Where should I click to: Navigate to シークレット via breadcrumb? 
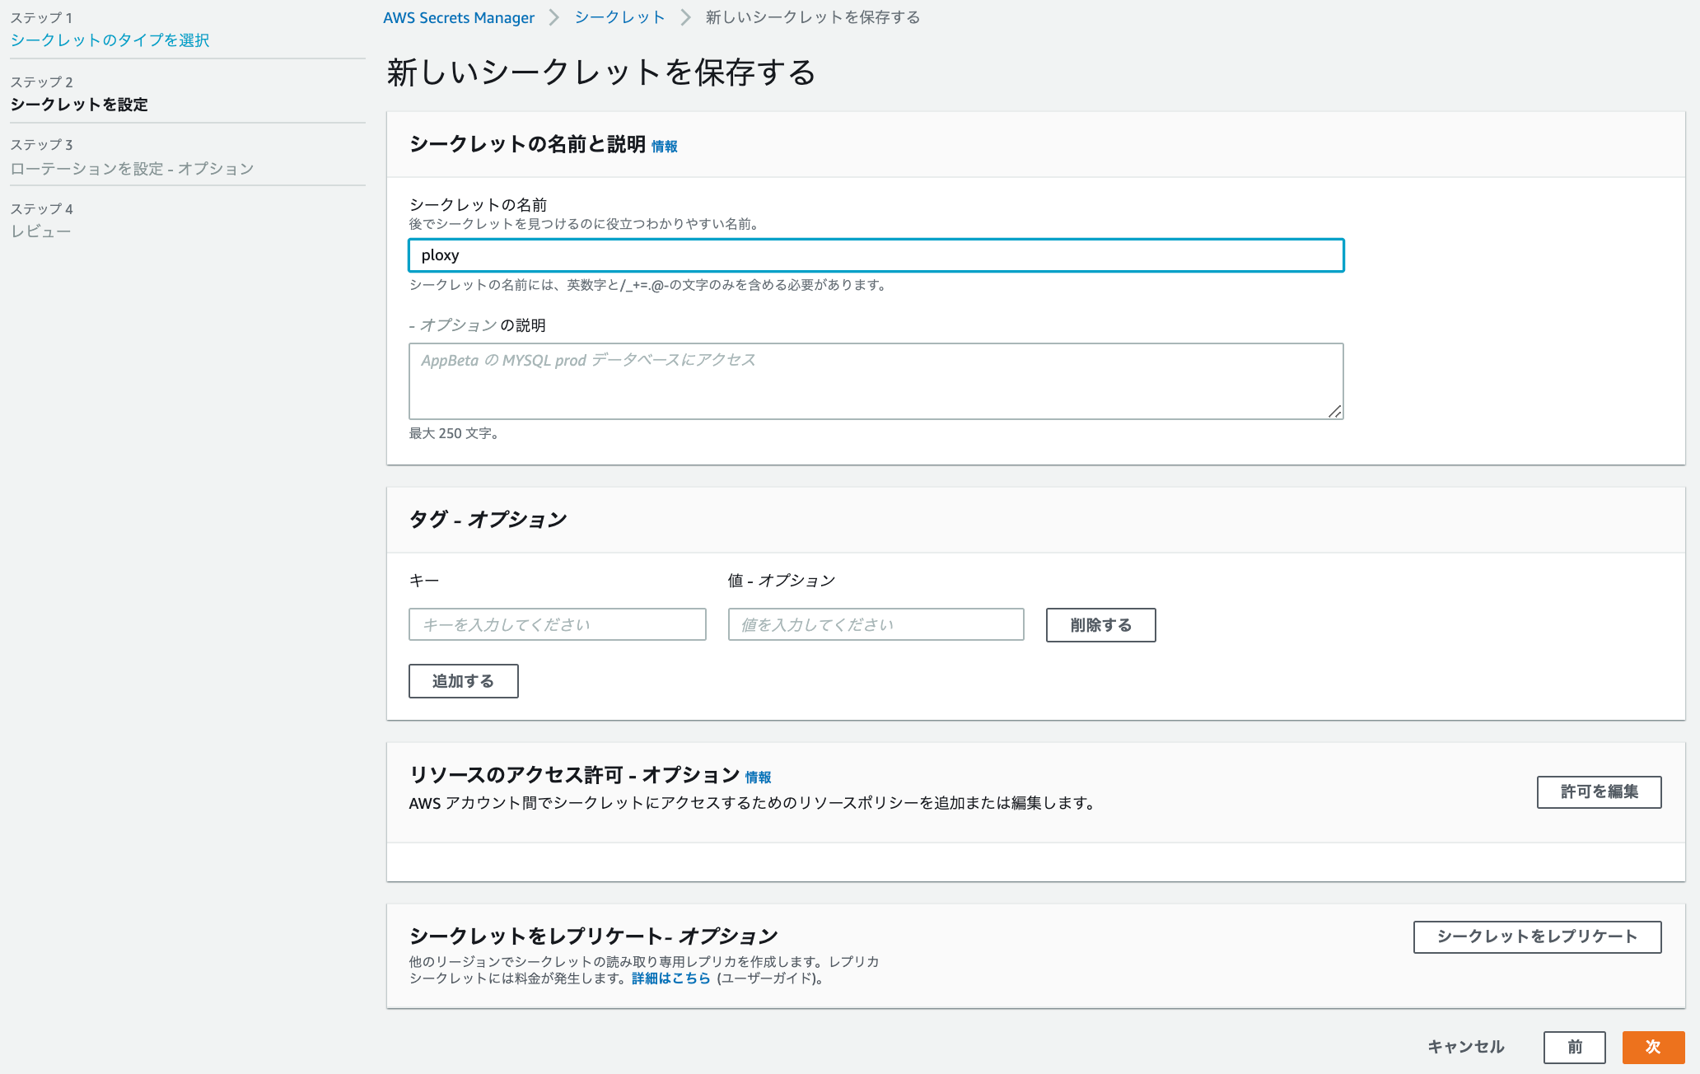tap(619, 16)
